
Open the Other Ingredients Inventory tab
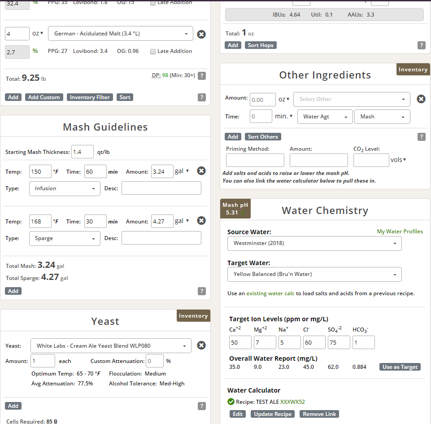(x=413, y=70)
